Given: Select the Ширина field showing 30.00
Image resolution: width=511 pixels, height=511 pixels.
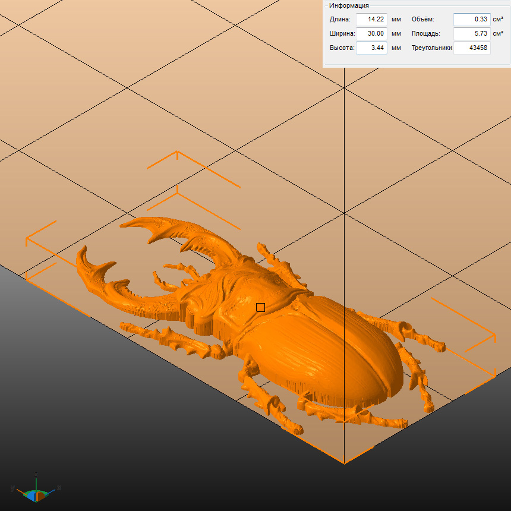Looking at the screenshot, I should 371,34.
